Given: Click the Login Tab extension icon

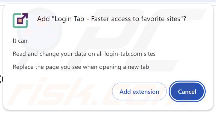Looking at the screenshot, I should [20, 20].
